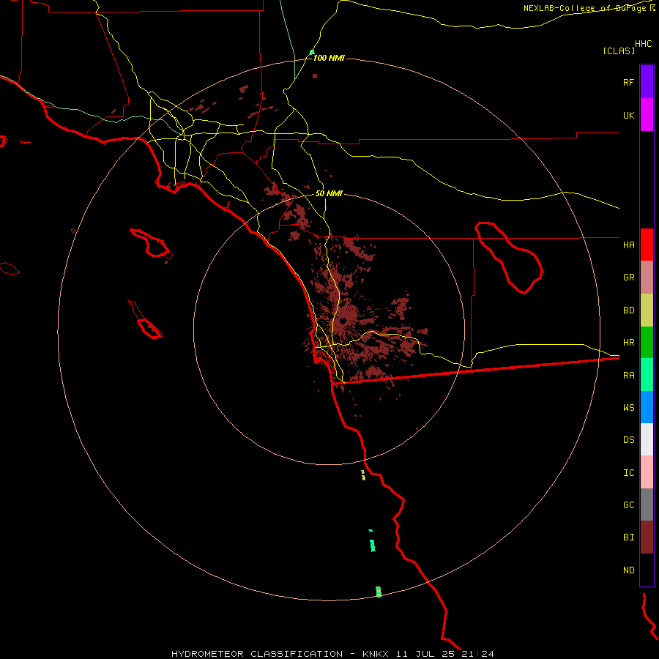Pick the RA light green legend swatch
The height and width of the screenshot is (659, 659).
click(x=647, y=375)
